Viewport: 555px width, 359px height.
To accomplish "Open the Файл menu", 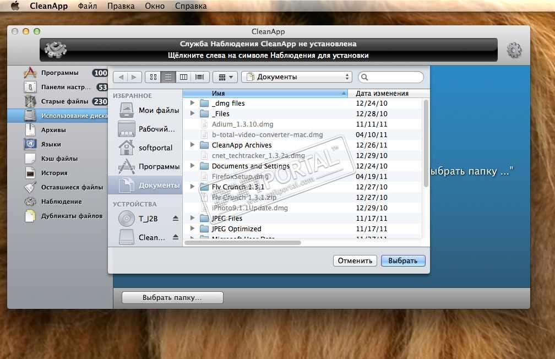I will (x=88, y=6).
